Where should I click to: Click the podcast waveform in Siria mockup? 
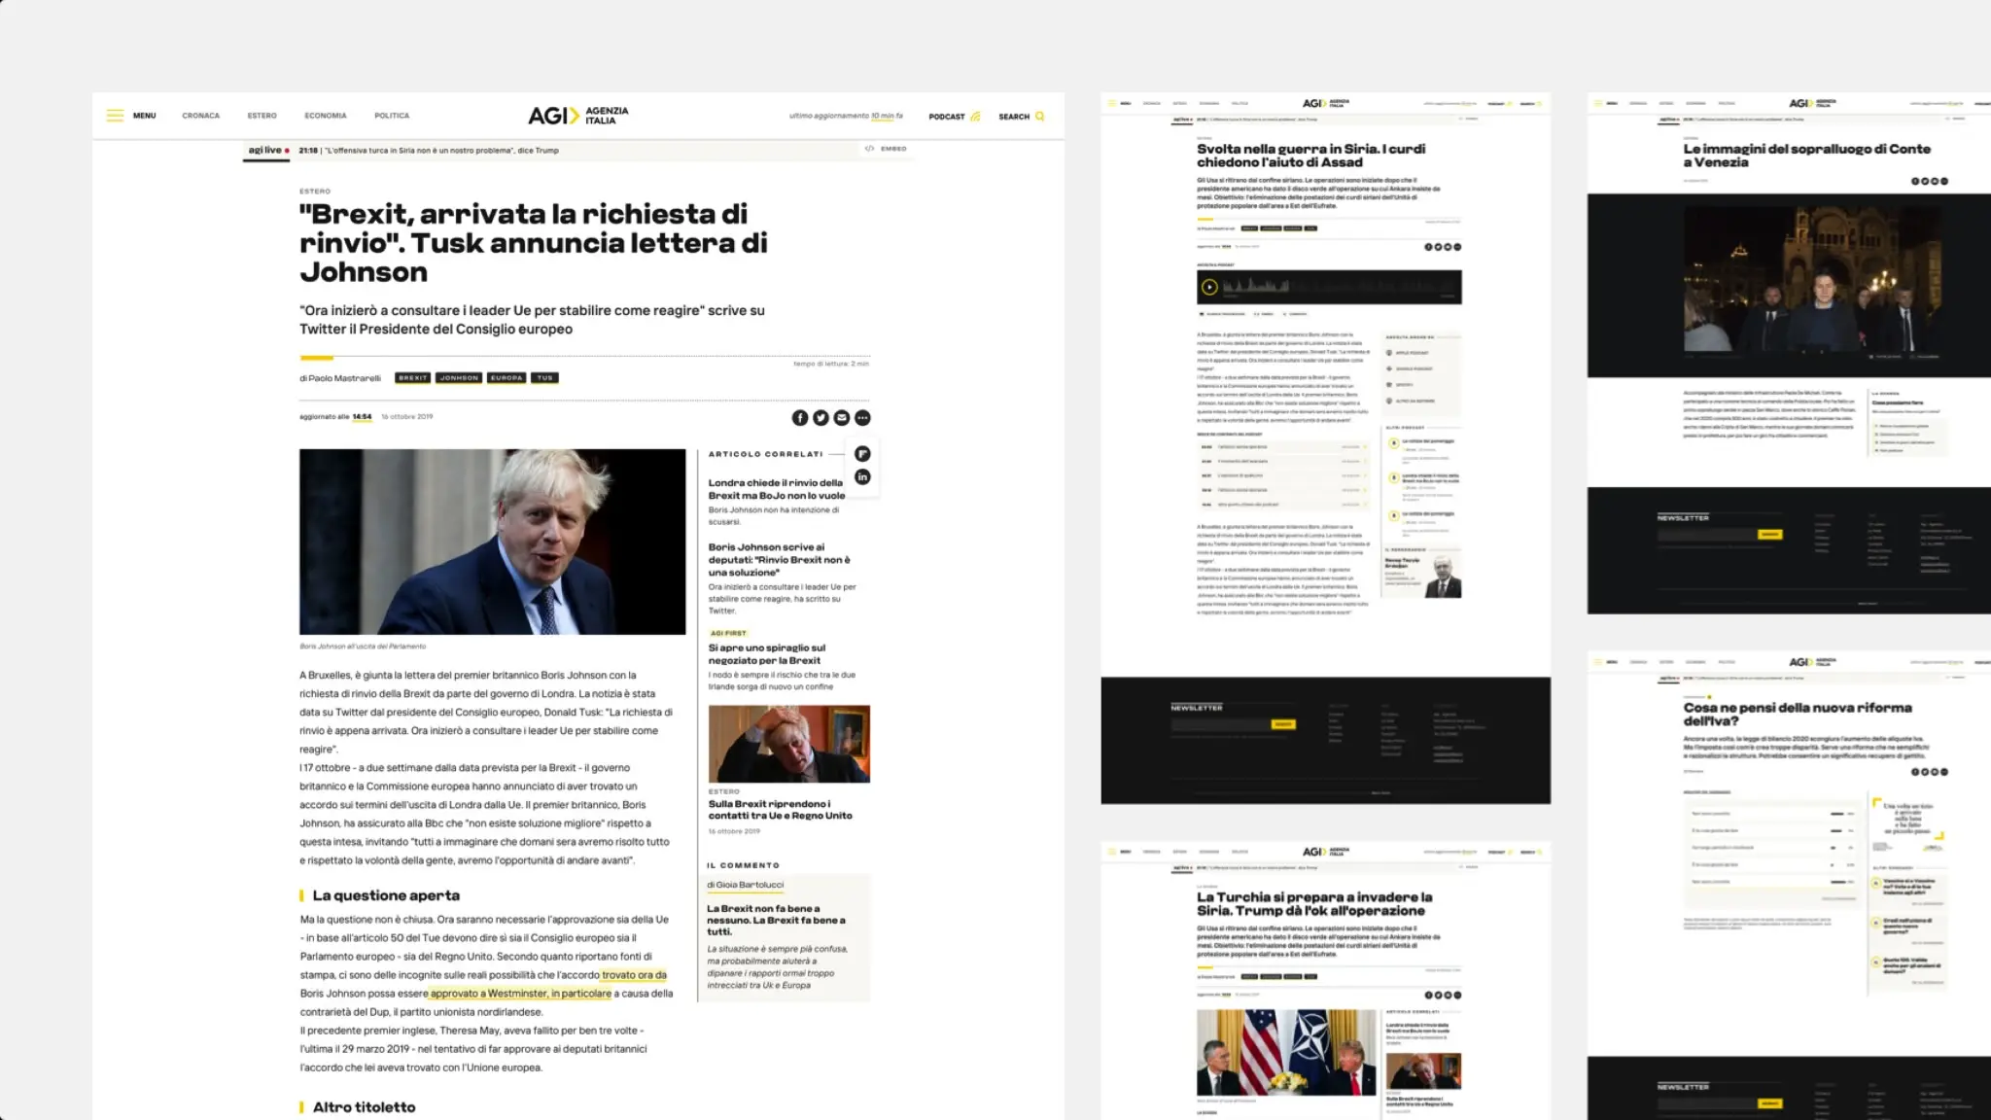tap(1340, 287)
